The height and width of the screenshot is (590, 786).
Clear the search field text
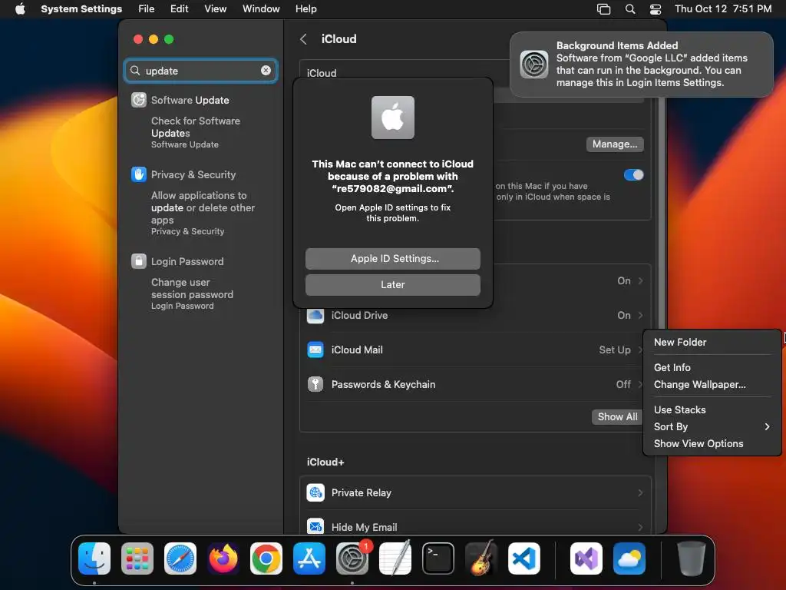pos(266,71)
